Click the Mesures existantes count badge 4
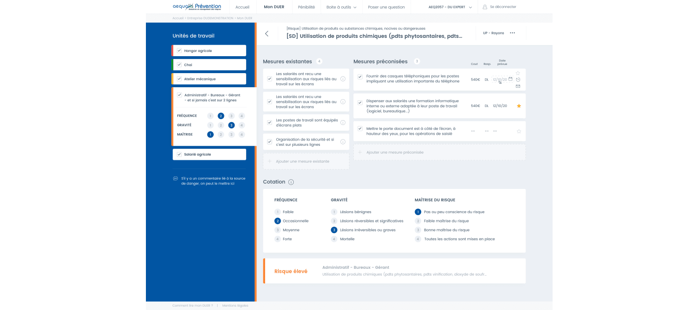This screenshot has width=698, height=310. coord(319,61)
